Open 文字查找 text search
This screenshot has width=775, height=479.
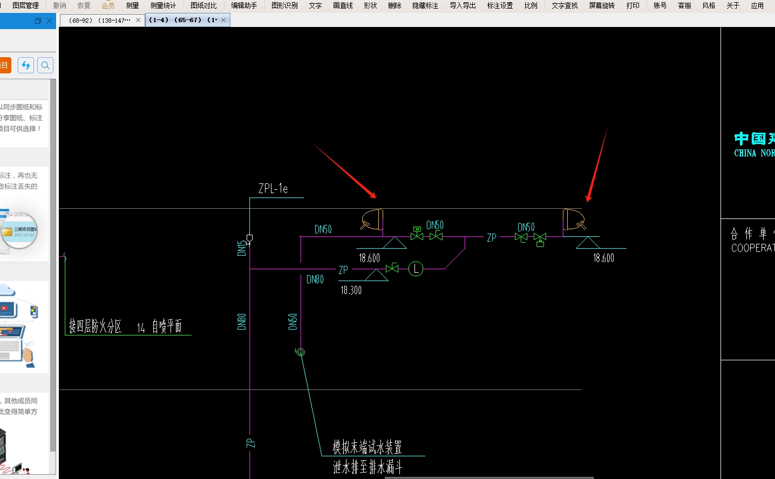565,5
